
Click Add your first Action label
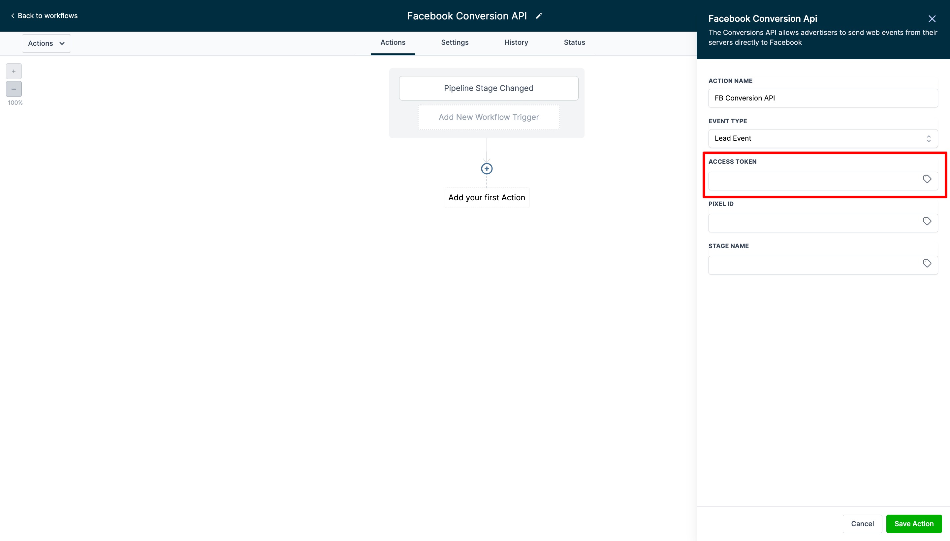(x=487, y=198)
